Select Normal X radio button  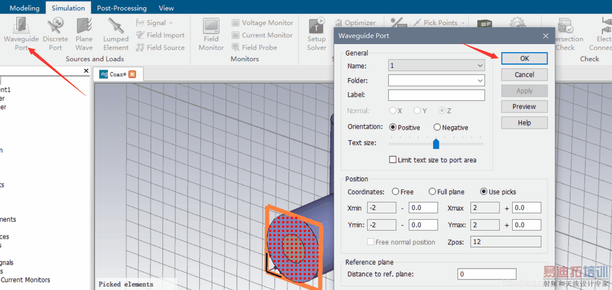(393, 111)
